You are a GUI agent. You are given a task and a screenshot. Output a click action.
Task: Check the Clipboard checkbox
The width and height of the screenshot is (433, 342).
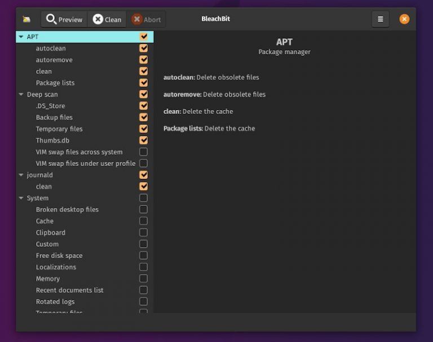[x=144, y=233]
